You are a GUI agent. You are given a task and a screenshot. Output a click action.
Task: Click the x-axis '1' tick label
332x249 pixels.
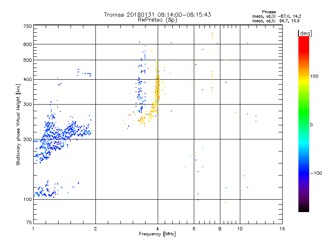pyautogui.click(x=33, y=229)
